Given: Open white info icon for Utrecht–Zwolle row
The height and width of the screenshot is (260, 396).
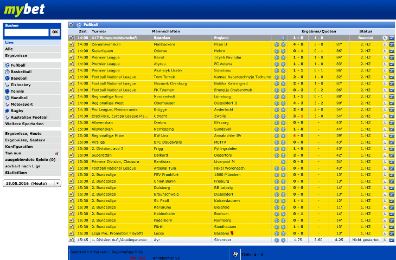Looking at the screenshot, I should click(x=385, y=116).
